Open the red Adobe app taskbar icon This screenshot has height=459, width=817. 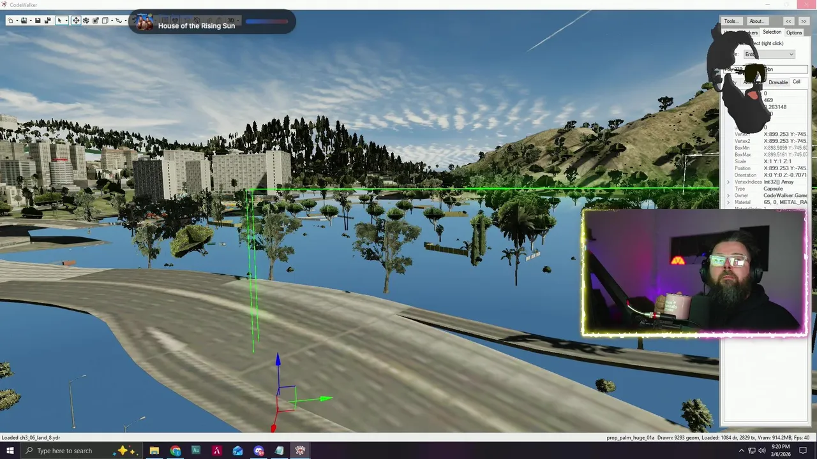pos(217,451)
